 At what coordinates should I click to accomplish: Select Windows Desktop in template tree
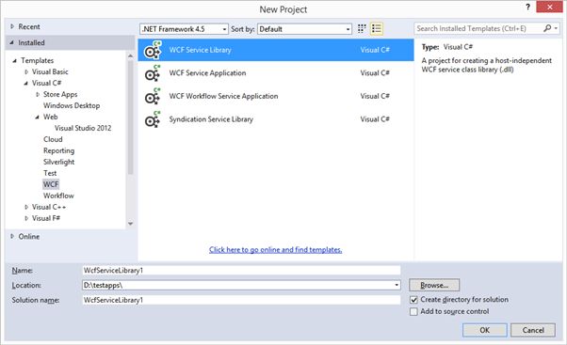(72, 105)
